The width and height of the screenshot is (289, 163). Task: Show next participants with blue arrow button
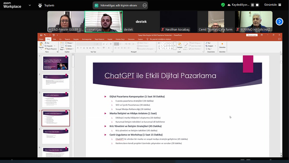coord(279,22)
